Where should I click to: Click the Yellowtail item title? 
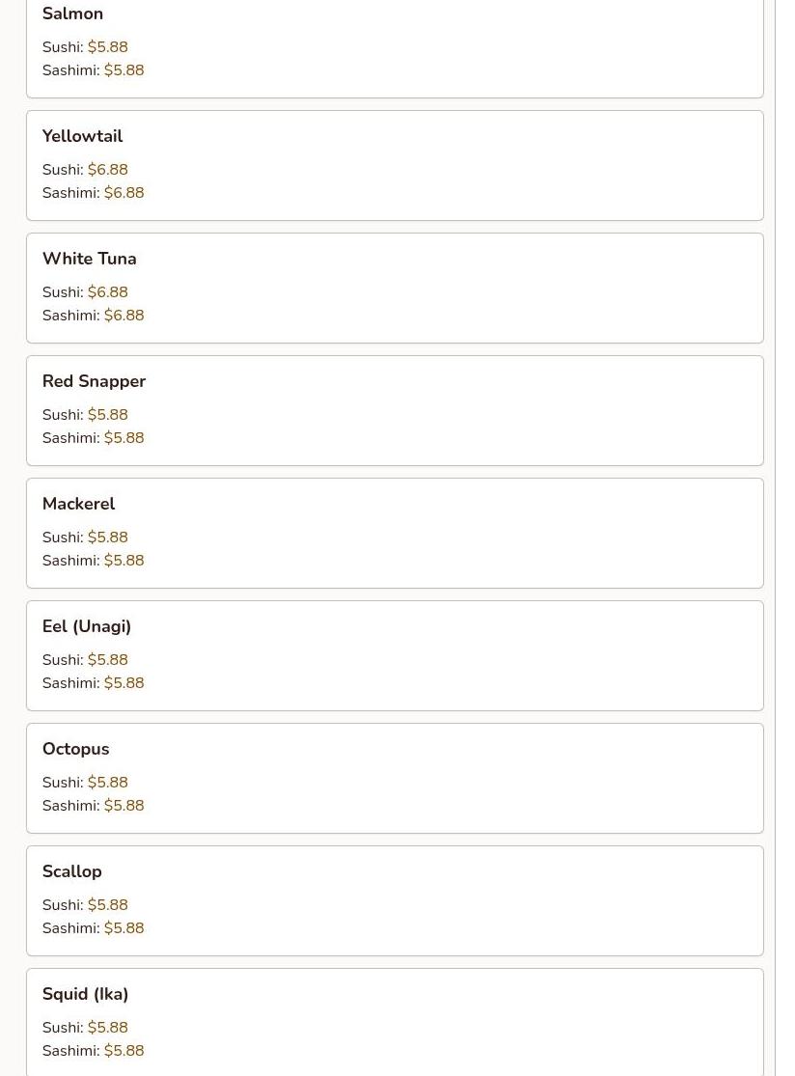(x=82, y=136)
